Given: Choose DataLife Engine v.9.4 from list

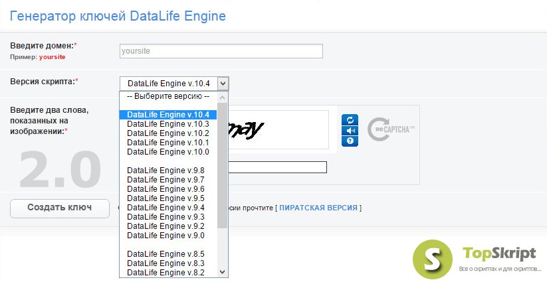Looking at the screenshot, I should pos(168,208).
